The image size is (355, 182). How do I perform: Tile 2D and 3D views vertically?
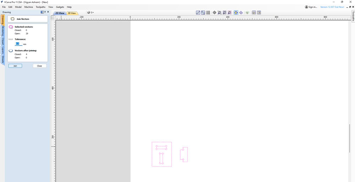point(259,13)
